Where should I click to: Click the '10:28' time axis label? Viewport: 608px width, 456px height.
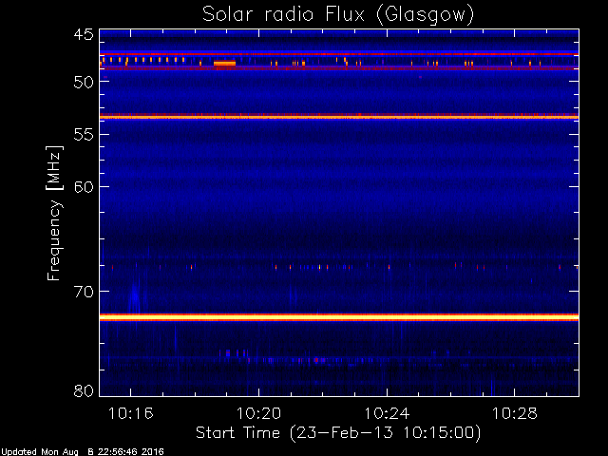tap(515, 413)
